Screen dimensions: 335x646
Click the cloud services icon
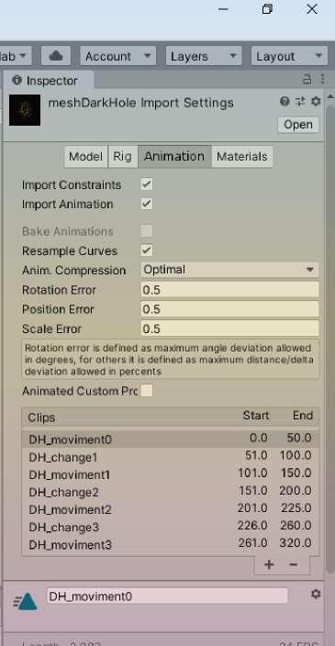coord(56,56)
